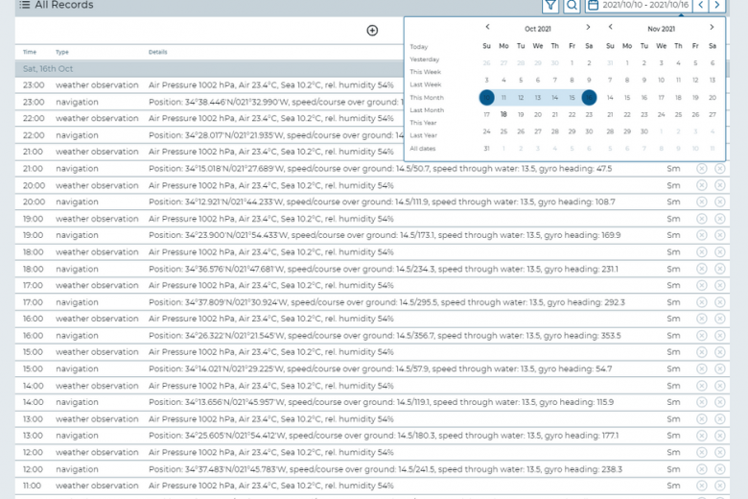This screenshot has width=748, height=499.
Task: Choose the This Month preset
Action: coord(427,98)
